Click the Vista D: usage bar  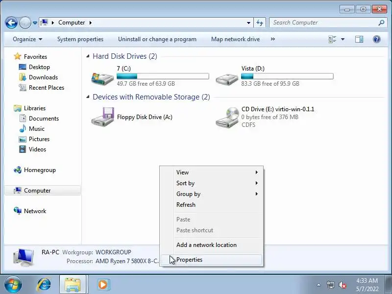tap(287, 76)
